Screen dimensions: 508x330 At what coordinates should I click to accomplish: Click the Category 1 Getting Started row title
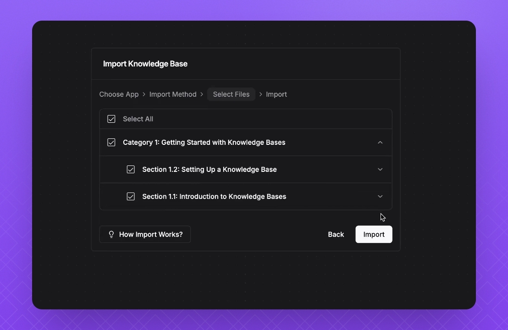point(204,143)
